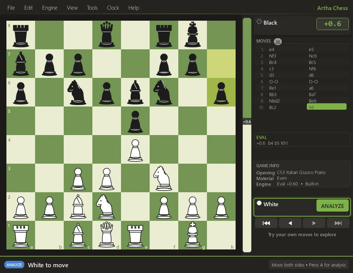Go to move 7. Re1
353x273 pixels.
[272, 88]
